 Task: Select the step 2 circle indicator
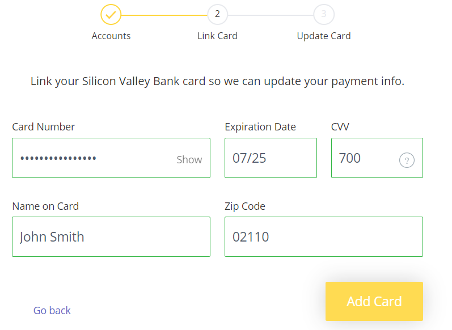tap(217, 14)
